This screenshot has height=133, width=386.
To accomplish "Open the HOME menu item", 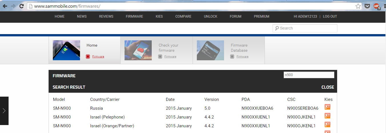I will pos(60,16).
